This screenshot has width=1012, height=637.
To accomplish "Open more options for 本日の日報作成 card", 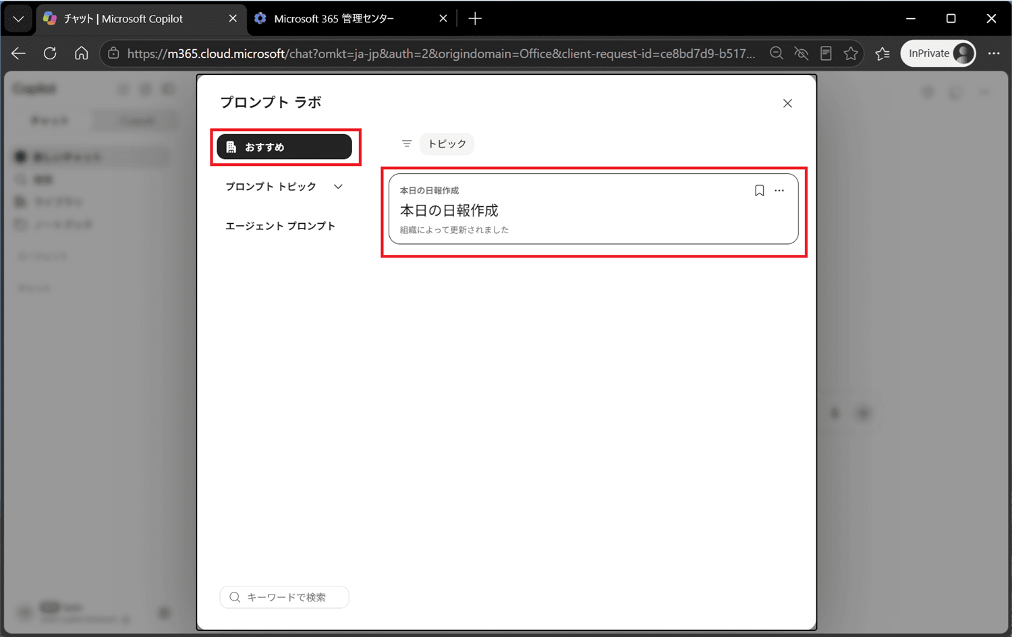I will (779, 191).
